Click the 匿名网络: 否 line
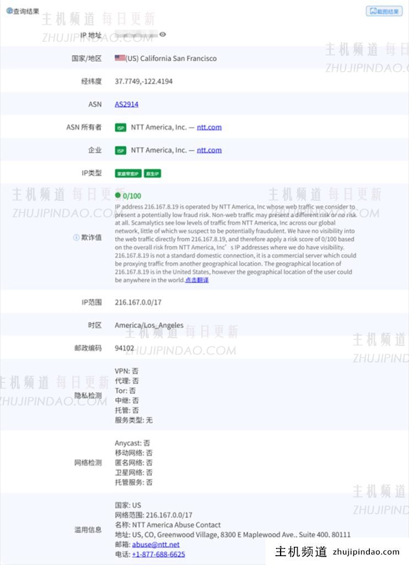The height and width of the screenshot is (565, 409). pyautogui.click(x=133, y=463)
